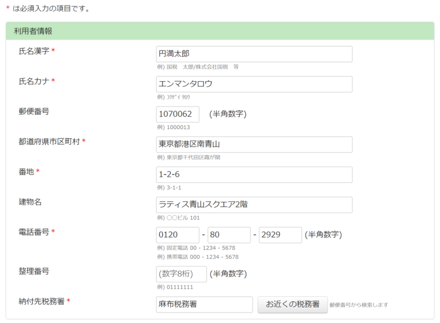The image size is (440, 323).
Task: Focus the 建物名 field with ラティス青山スクエア2階
Action: point(254,205)
